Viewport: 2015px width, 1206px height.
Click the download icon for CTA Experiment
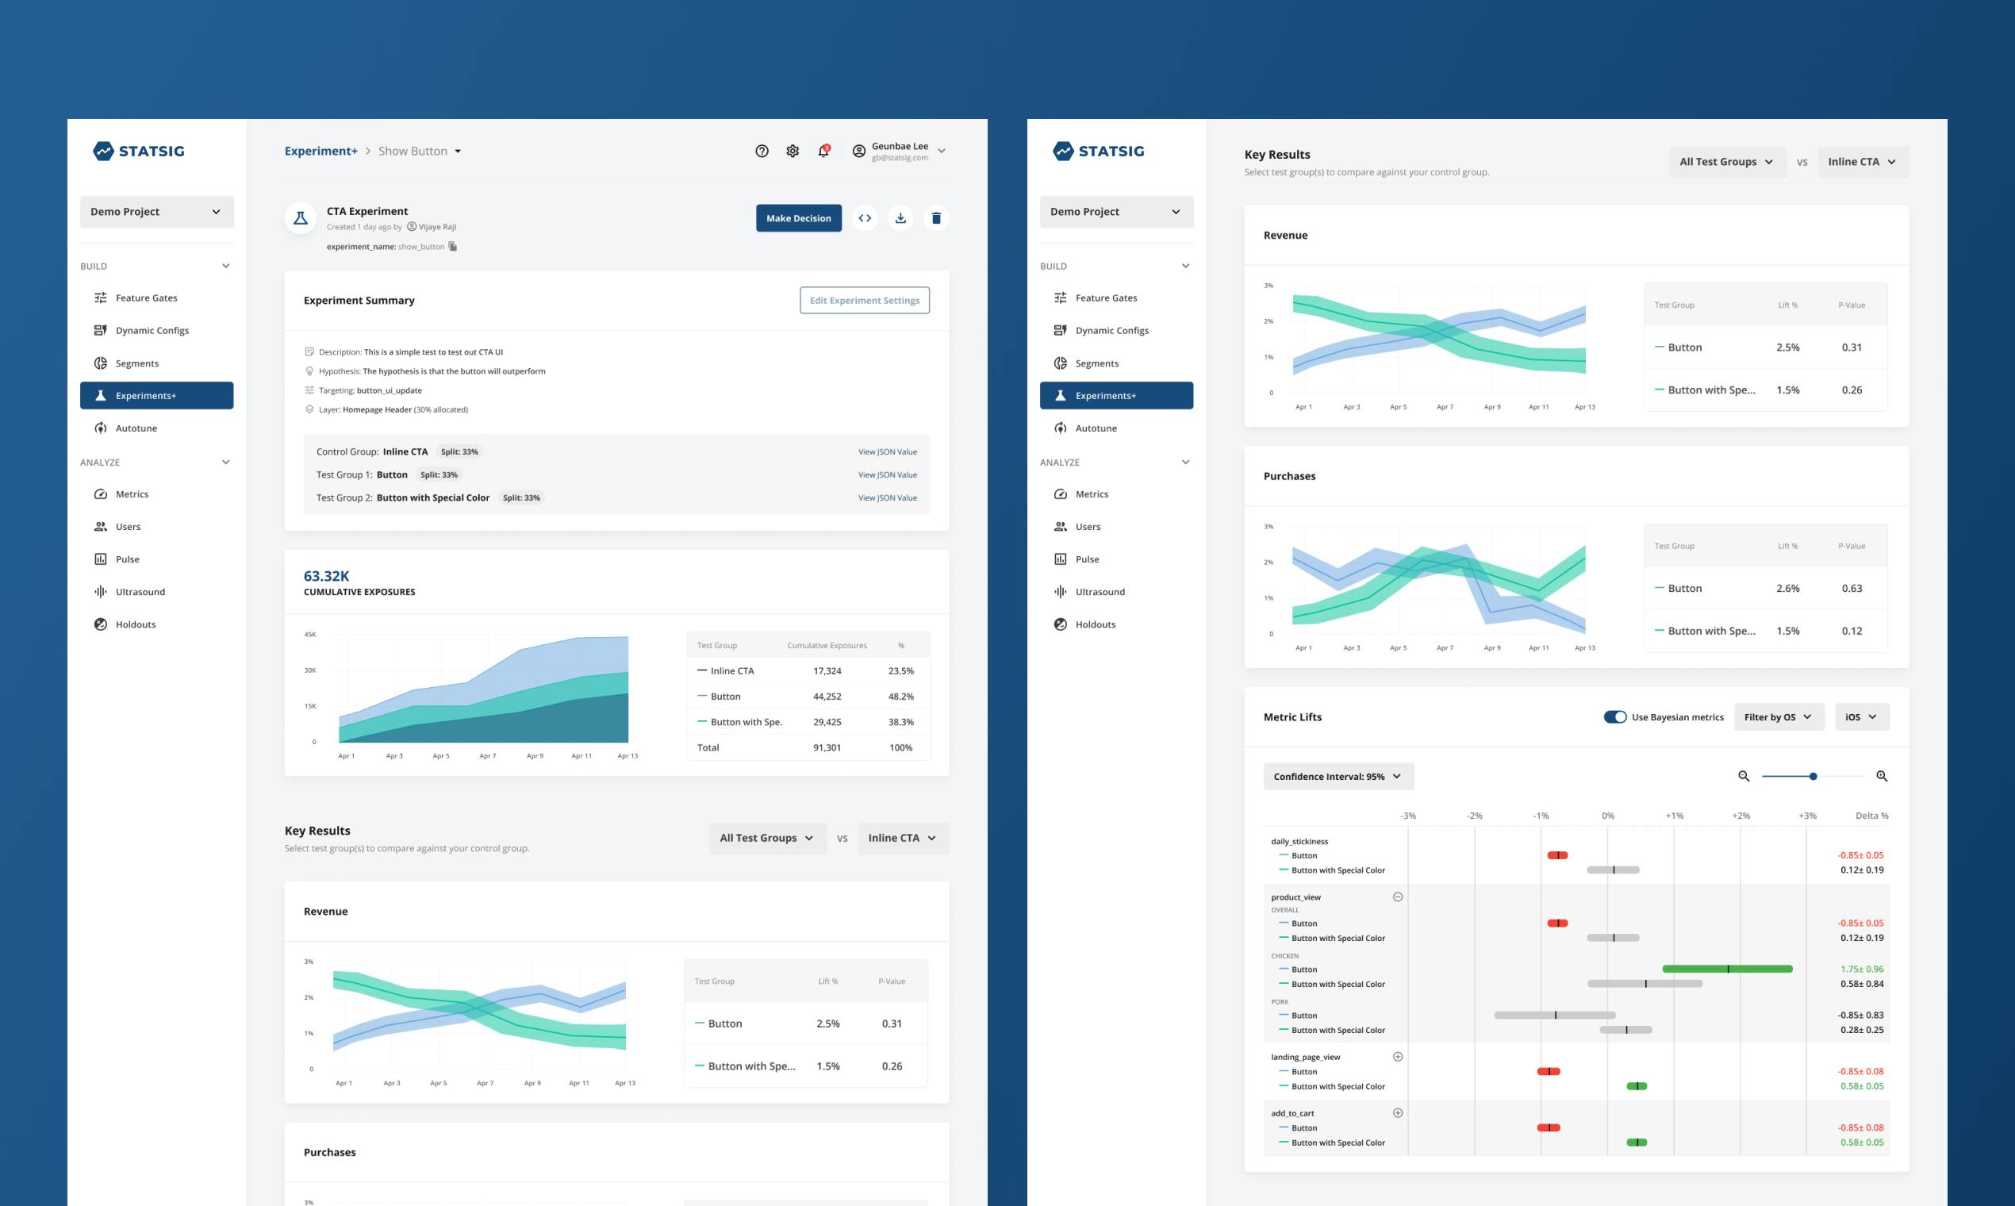click(x=900, y=218)
